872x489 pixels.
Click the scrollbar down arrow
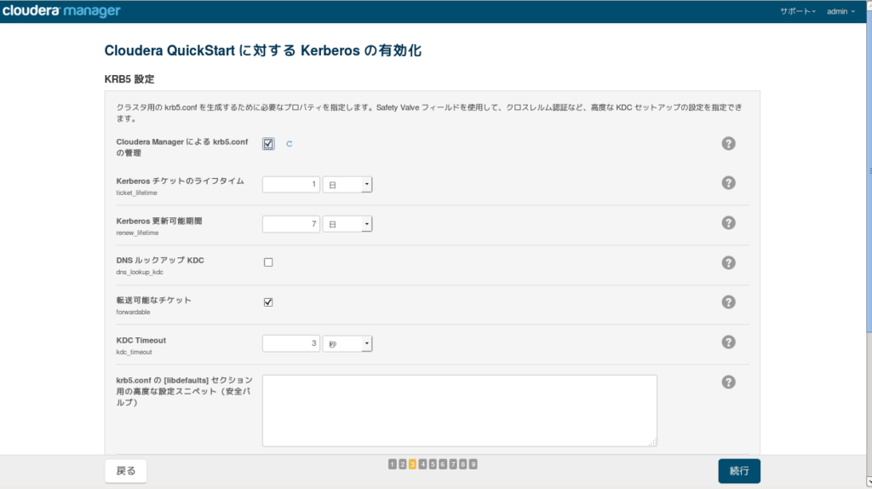tap(869, 482)
